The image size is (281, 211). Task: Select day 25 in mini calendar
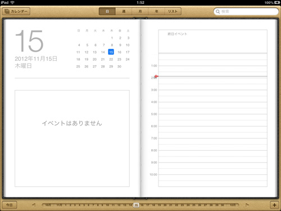click(x=78, y=66)
